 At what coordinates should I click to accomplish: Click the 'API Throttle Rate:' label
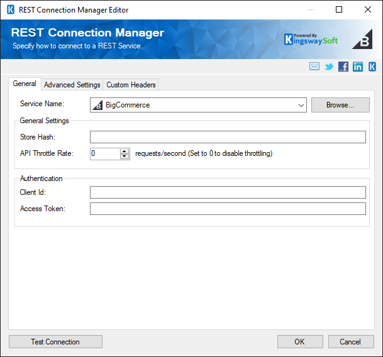coord(47,153)
